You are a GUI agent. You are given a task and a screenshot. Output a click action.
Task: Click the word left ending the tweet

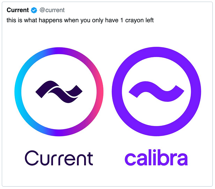click(150, 20)
